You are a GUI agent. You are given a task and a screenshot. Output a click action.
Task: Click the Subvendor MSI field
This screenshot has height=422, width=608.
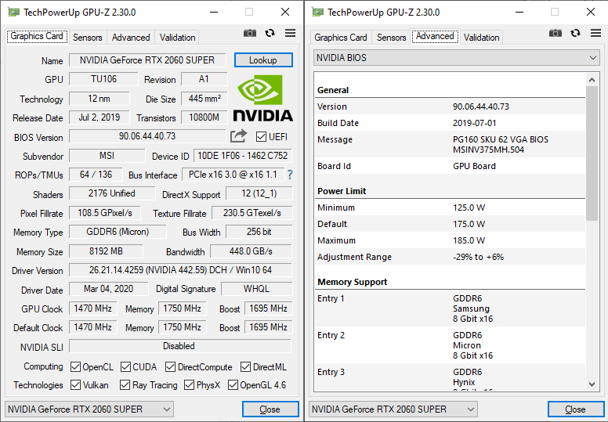coord(107,156)
